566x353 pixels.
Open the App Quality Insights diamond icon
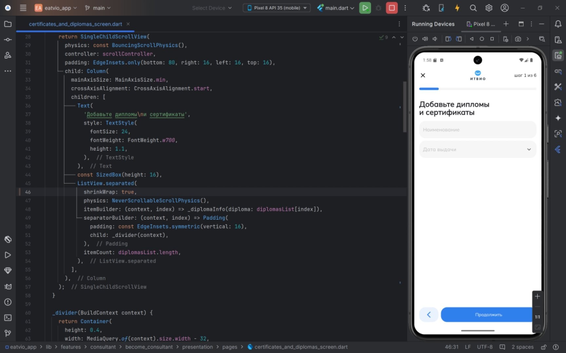[x=8, y=271]
